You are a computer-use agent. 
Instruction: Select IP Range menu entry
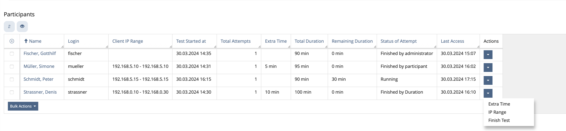497,112
